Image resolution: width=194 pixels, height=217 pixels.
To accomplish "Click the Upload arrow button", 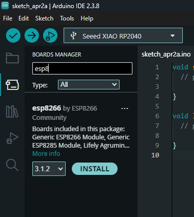I will [x=32, y=36].
